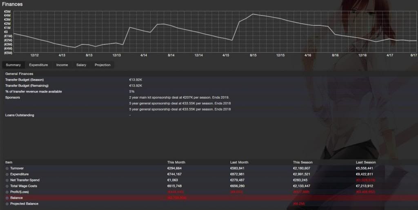Click Expenditure last season €9,422,811
The height and width of the screenshot is (210, 418).
tap(365, 174)
